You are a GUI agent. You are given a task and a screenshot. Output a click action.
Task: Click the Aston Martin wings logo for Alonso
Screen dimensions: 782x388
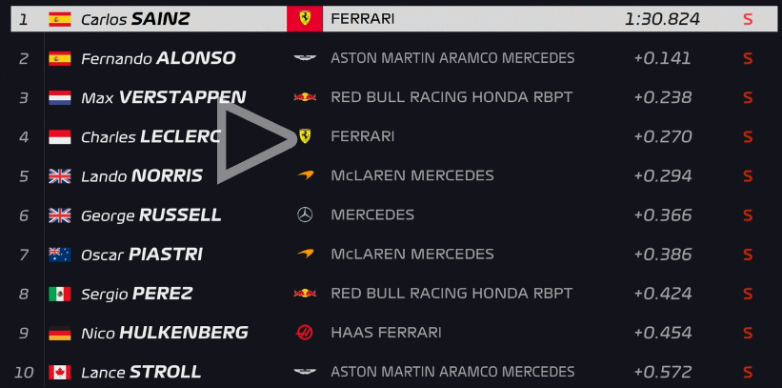pyautogui.click(x=305, y=58)
